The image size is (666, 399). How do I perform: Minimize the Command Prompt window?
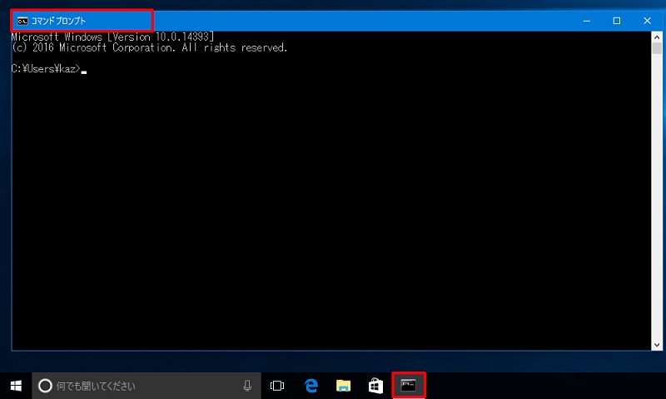[x=587, y=21]
